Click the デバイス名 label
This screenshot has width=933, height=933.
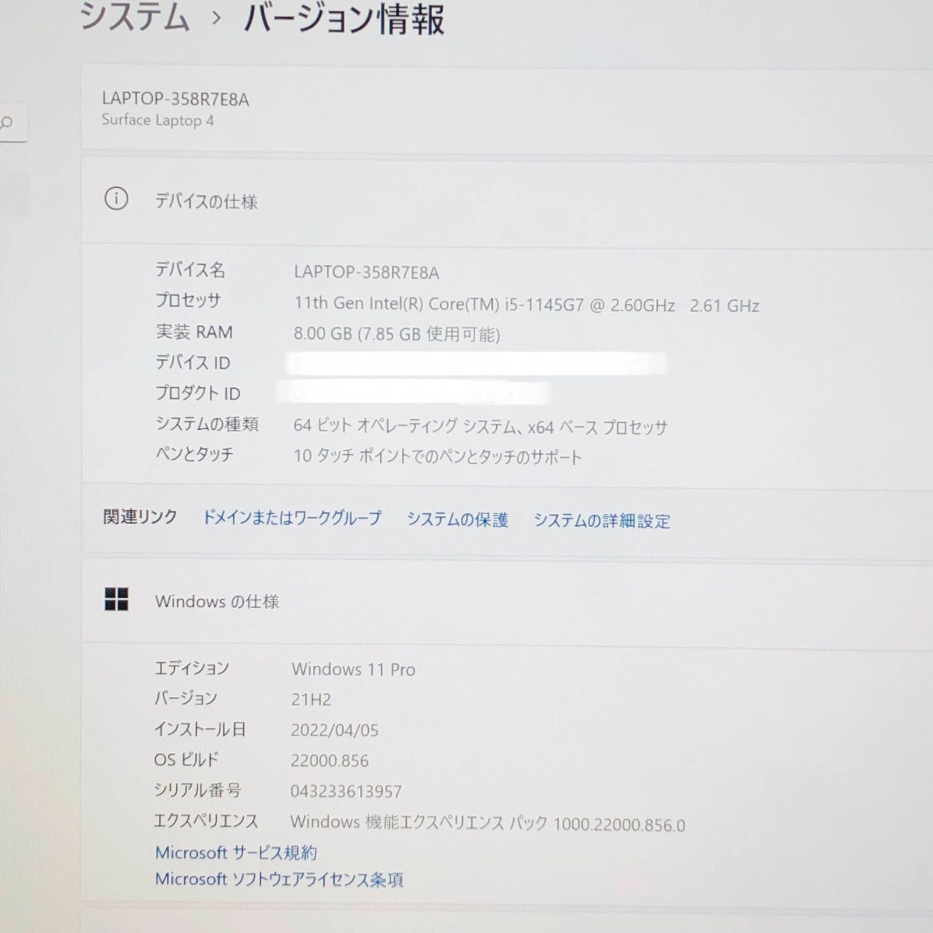(190, 269)
